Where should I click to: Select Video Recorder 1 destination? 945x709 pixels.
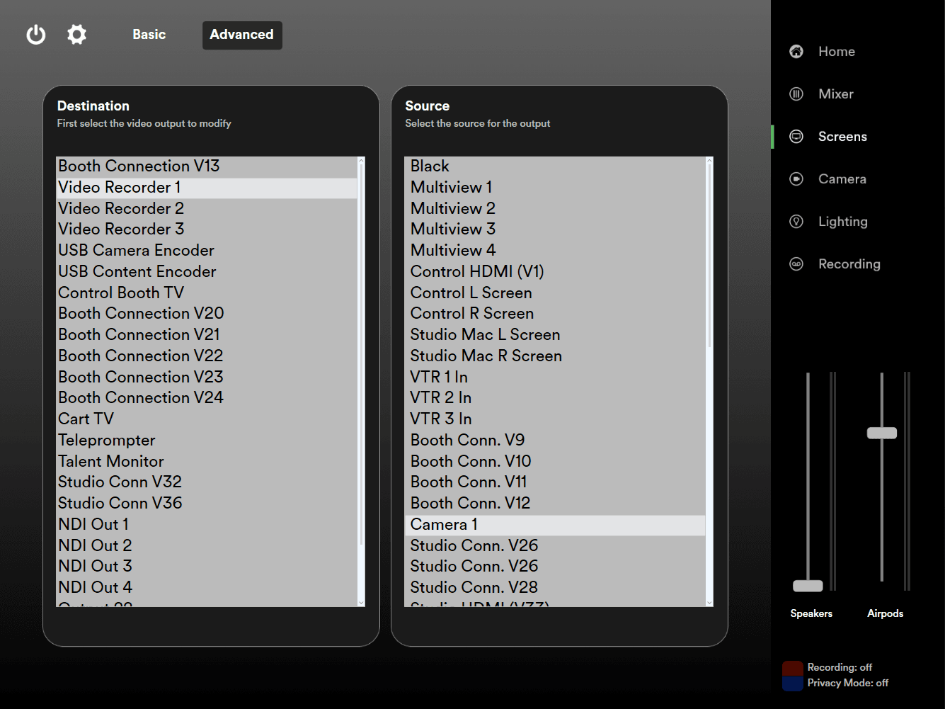207,188
